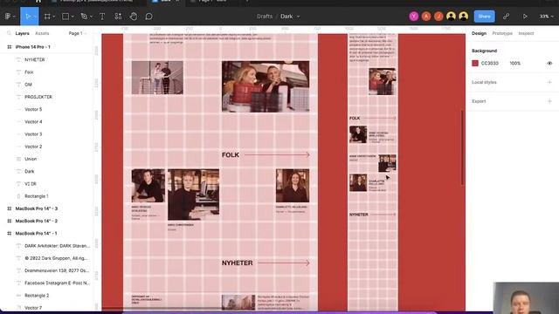
Task: Select the Frame tool
Action: tap(47, 17)
